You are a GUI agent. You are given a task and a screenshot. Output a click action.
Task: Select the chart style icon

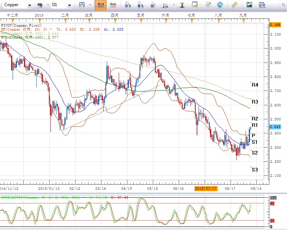[82, 5]
